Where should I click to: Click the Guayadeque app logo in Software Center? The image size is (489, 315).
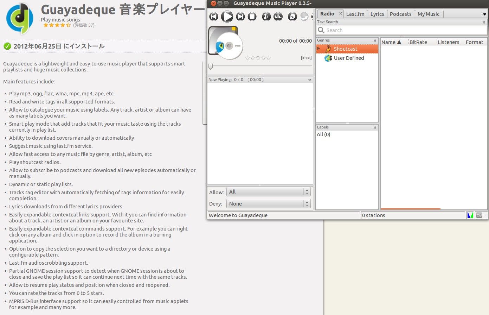coord(20,18)
